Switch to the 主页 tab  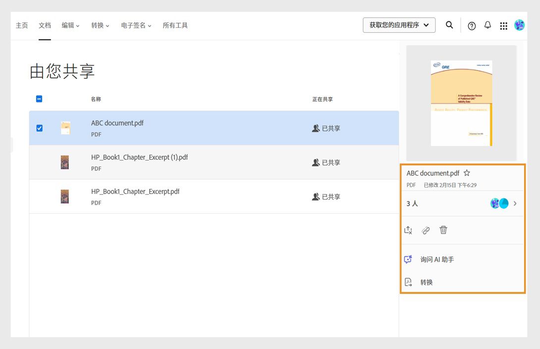pos(22,25)
